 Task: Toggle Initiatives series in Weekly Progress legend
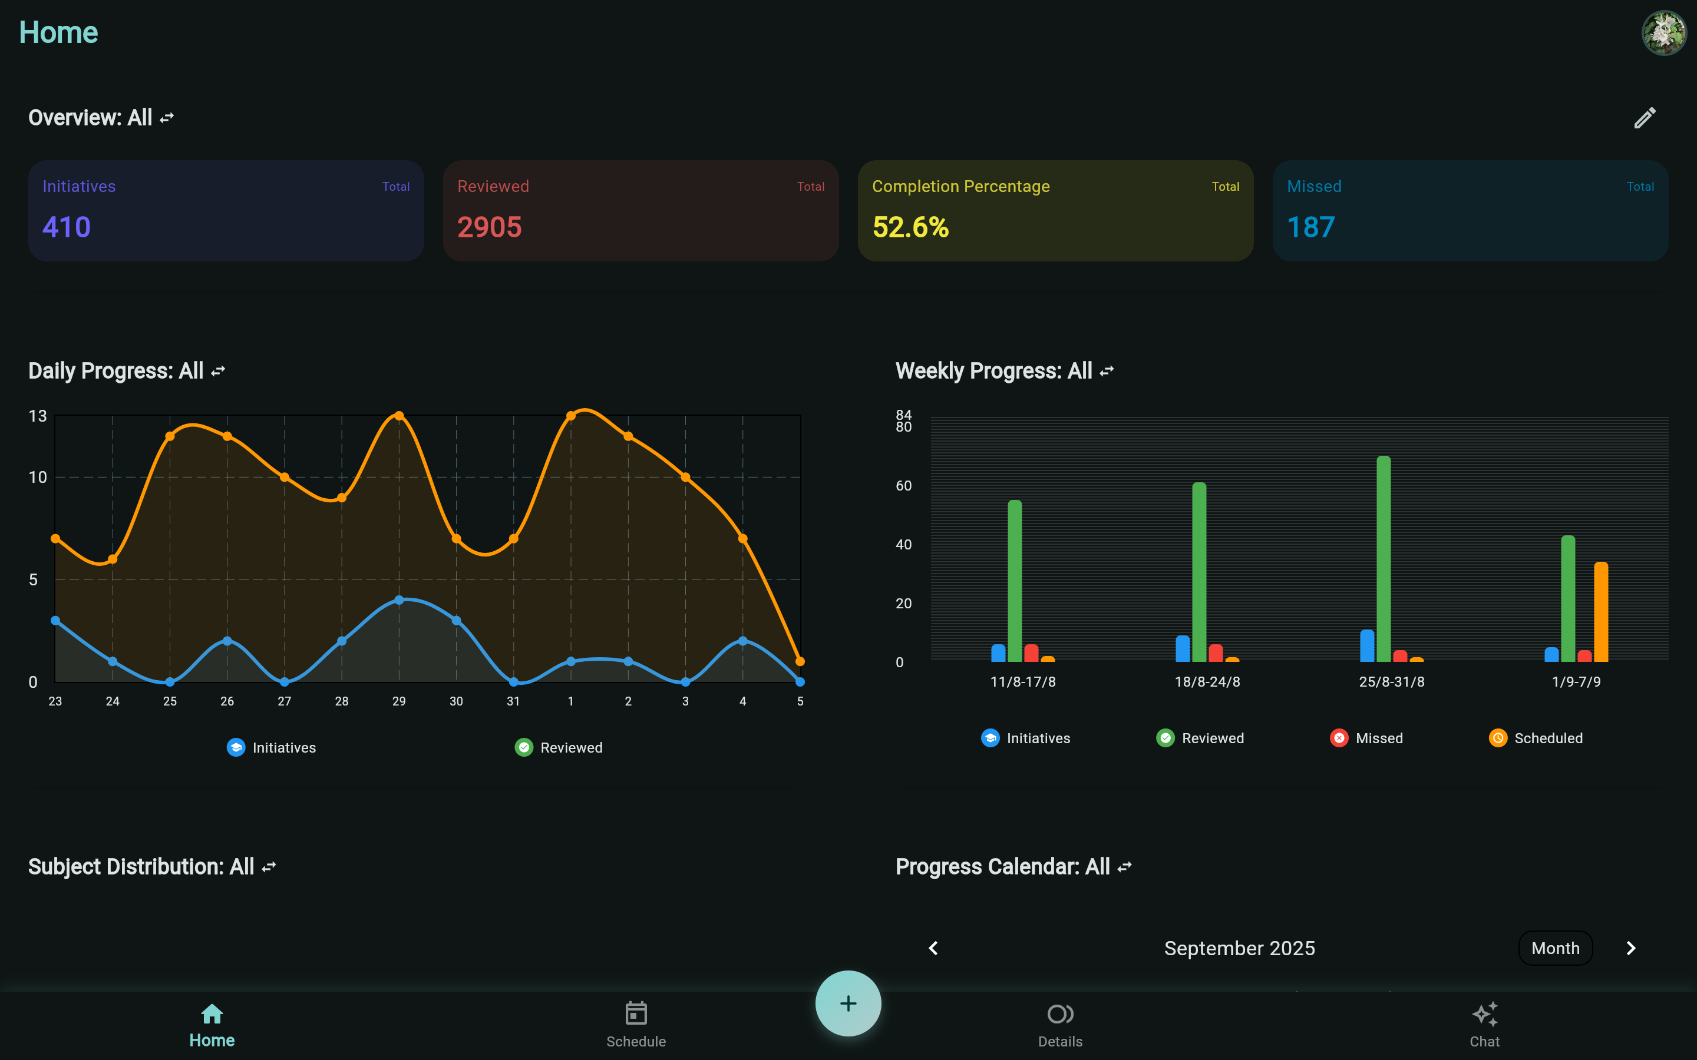point(1025,738)
